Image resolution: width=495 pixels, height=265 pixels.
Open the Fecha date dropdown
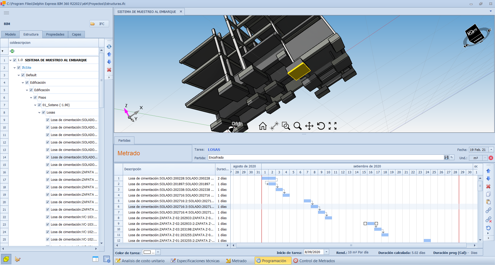(x=491, y=150)
